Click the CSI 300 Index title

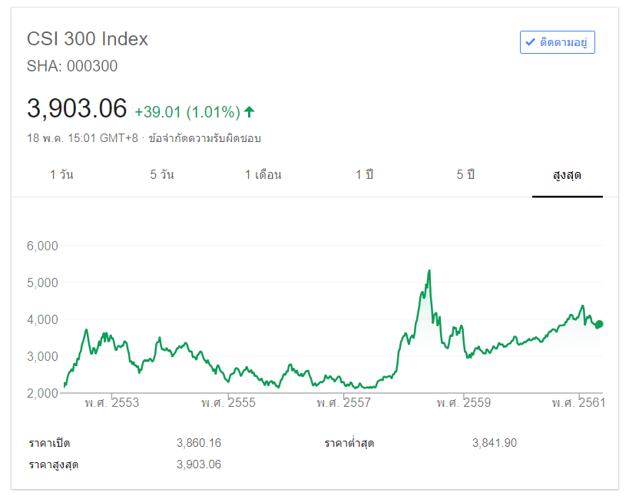point(88,38)
